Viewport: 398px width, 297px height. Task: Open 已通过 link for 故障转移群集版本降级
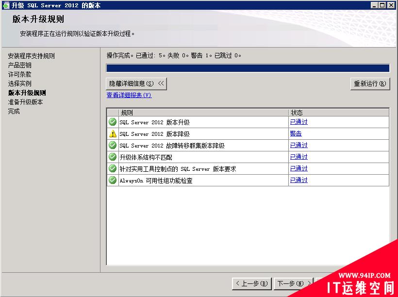[299, 145]
